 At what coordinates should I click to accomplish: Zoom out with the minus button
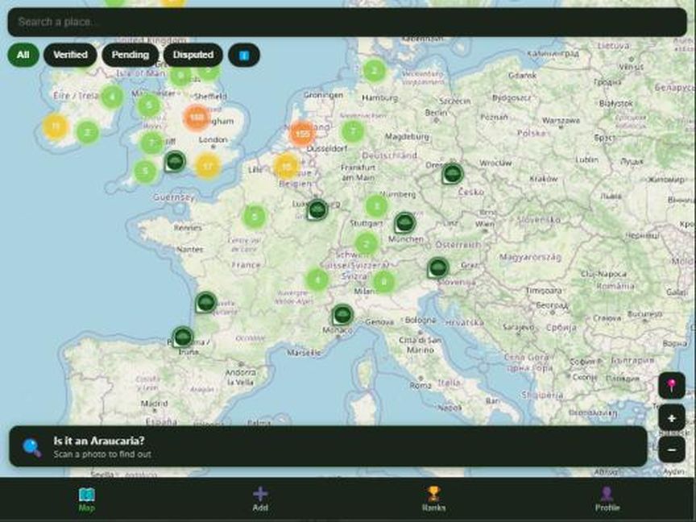(672, 449)
